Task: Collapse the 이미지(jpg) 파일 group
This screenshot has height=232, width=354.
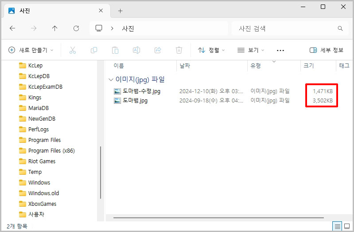Action: (111, 79)
